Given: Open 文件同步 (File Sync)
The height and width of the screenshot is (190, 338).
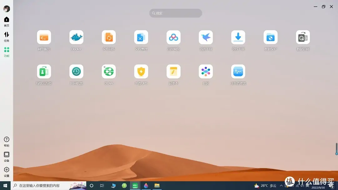Looking at the screenshot, I should [109, 37].
